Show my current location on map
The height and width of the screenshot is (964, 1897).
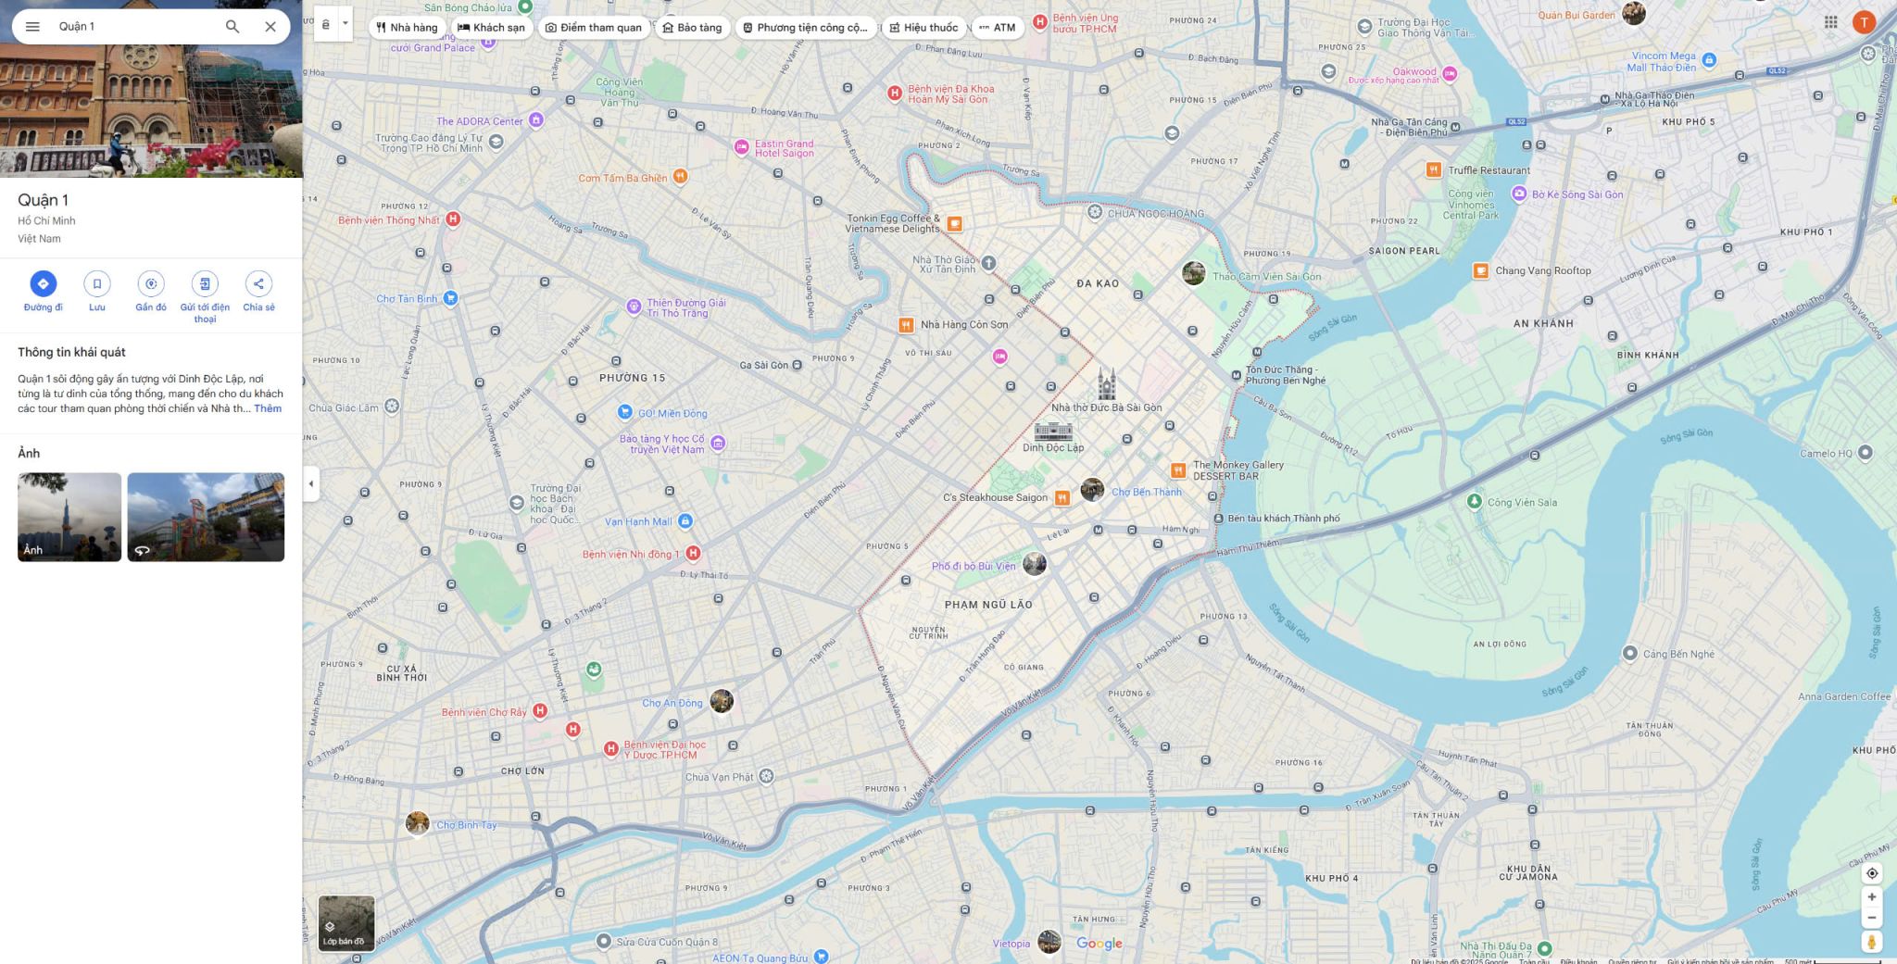click(1871, 873)
